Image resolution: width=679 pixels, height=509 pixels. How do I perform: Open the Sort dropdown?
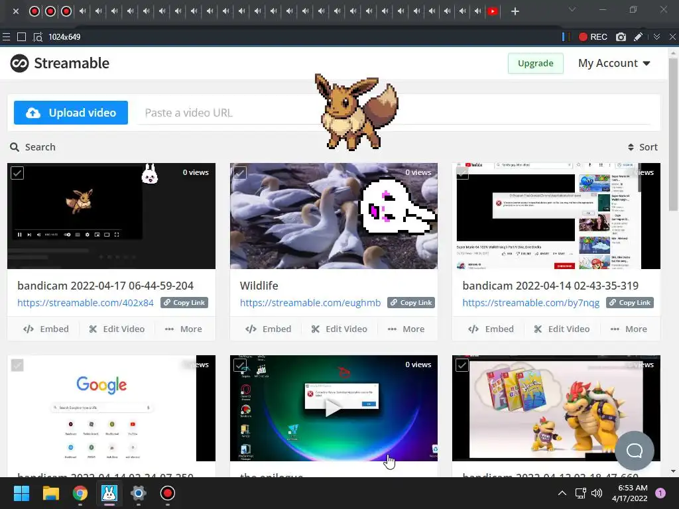tap(643, 147)
